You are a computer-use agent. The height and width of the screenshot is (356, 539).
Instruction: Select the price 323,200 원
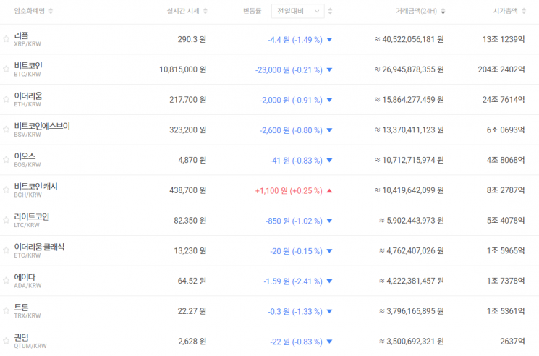(187, 130)
